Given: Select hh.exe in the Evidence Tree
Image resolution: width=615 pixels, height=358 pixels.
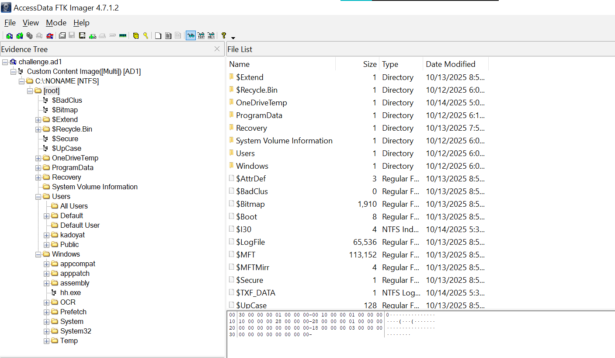Looking at the screenshot, I should tap(70, 292).
